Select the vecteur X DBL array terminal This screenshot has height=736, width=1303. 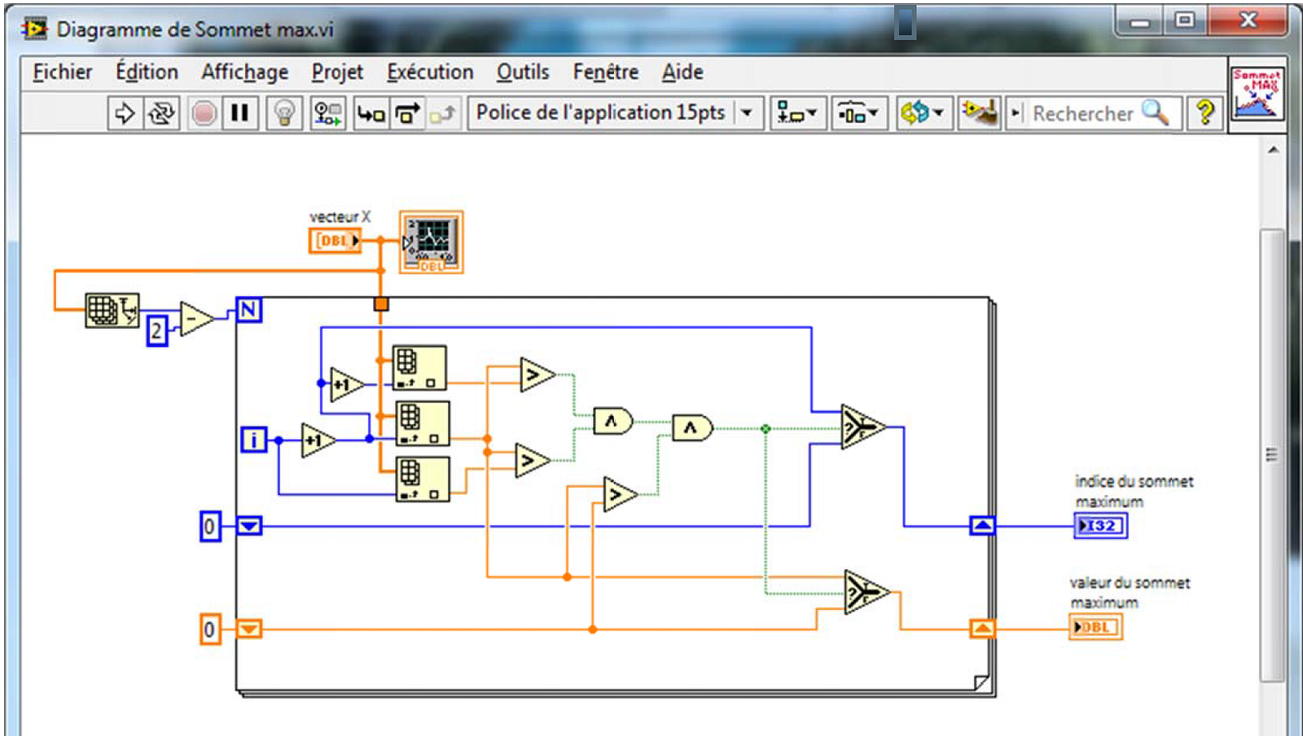click(x=335, y=241)
